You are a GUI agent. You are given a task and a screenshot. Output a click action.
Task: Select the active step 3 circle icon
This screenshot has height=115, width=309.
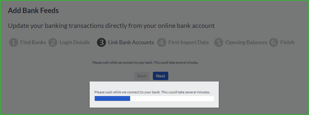tap(101, 43)
